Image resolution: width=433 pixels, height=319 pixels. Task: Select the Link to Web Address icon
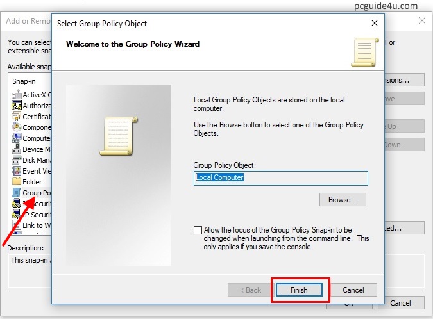coord(17,225)
